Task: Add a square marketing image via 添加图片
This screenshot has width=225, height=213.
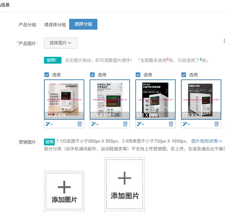Action: (64, 191)
